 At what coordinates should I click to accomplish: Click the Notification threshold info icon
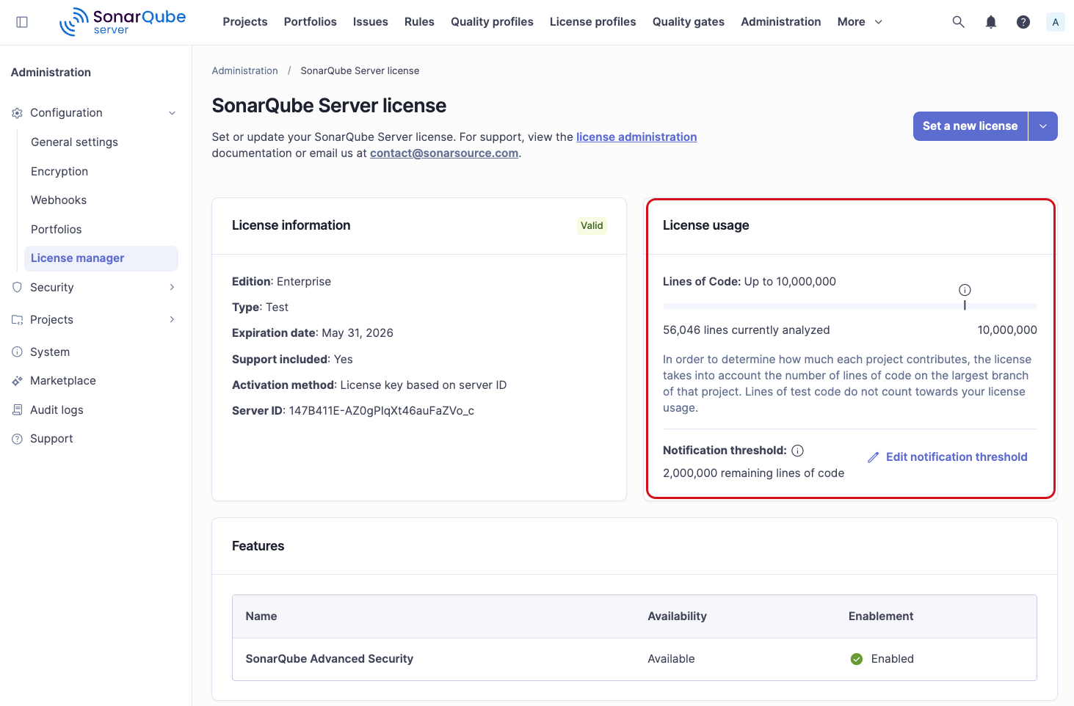tap(798, 451)
